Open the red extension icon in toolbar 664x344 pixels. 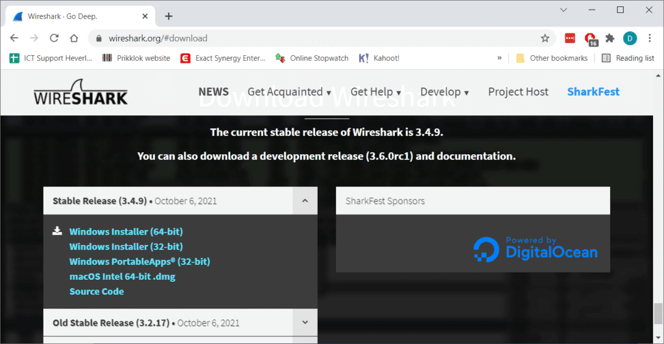pyautogui.click(x=570, y=38)
